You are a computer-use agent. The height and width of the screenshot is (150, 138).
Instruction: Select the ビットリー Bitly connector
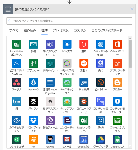[x=101, y=82]
